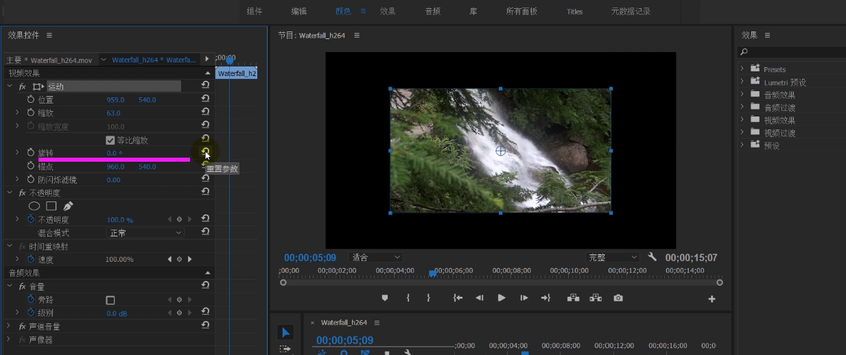Toggle the 旁路 bypass checkbox
The image size is (846, 355).
(110, 300)
